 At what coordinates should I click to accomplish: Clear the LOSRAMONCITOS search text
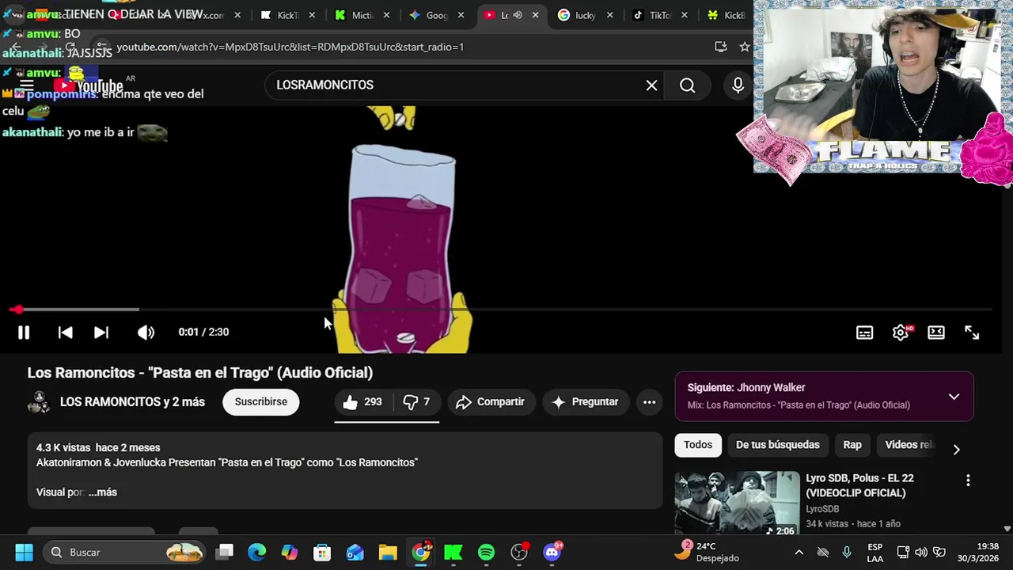tap(651, 85)
